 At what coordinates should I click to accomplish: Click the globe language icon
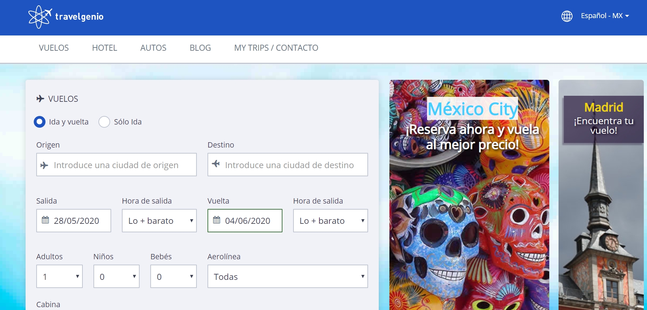(567, 16)
